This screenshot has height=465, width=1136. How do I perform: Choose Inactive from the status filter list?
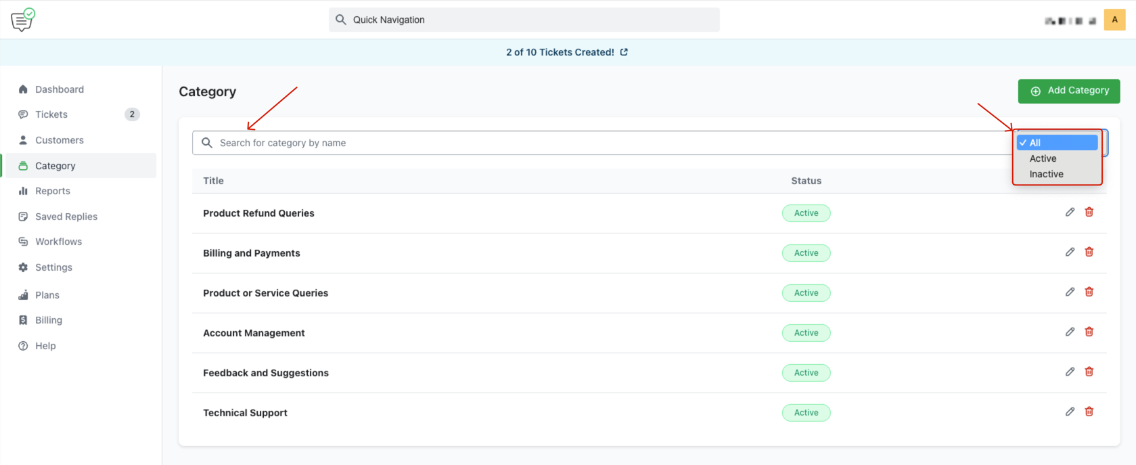coord(1046,174)
